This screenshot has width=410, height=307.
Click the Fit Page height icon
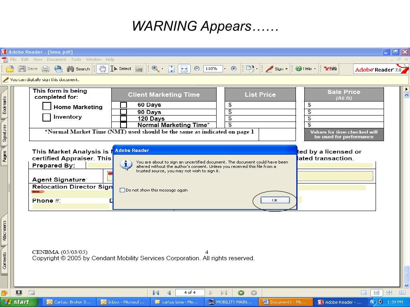(x=171, y=69)
